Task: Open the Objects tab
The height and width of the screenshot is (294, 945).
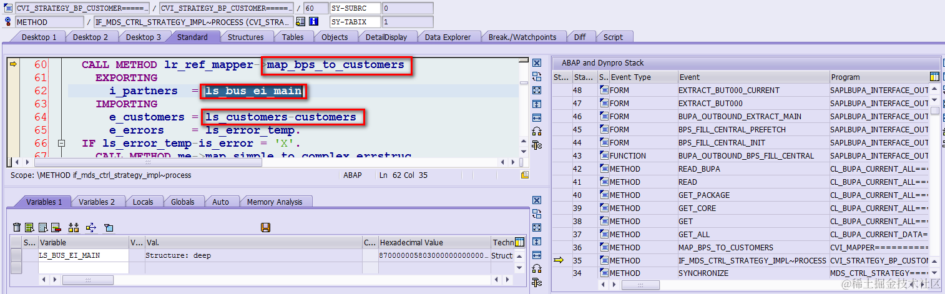Action: coord(335,37)
